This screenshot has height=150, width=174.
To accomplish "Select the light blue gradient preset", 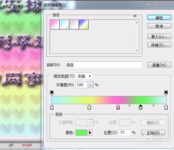I will point(64,24).
